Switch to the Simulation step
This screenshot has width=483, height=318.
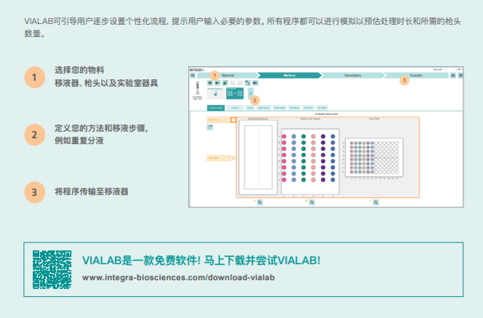pyautogui.click(x=353, y=76)
